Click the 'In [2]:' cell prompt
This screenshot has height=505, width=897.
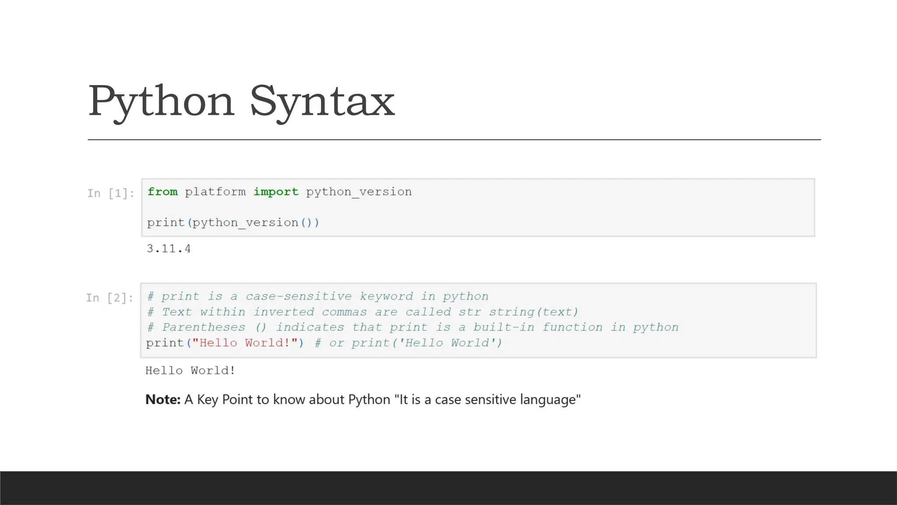point(110,298)
